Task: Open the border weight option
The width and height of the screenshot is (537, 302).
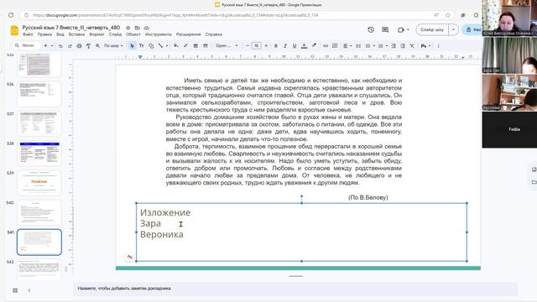Action: pyautogui.click(x=196, y=46)
